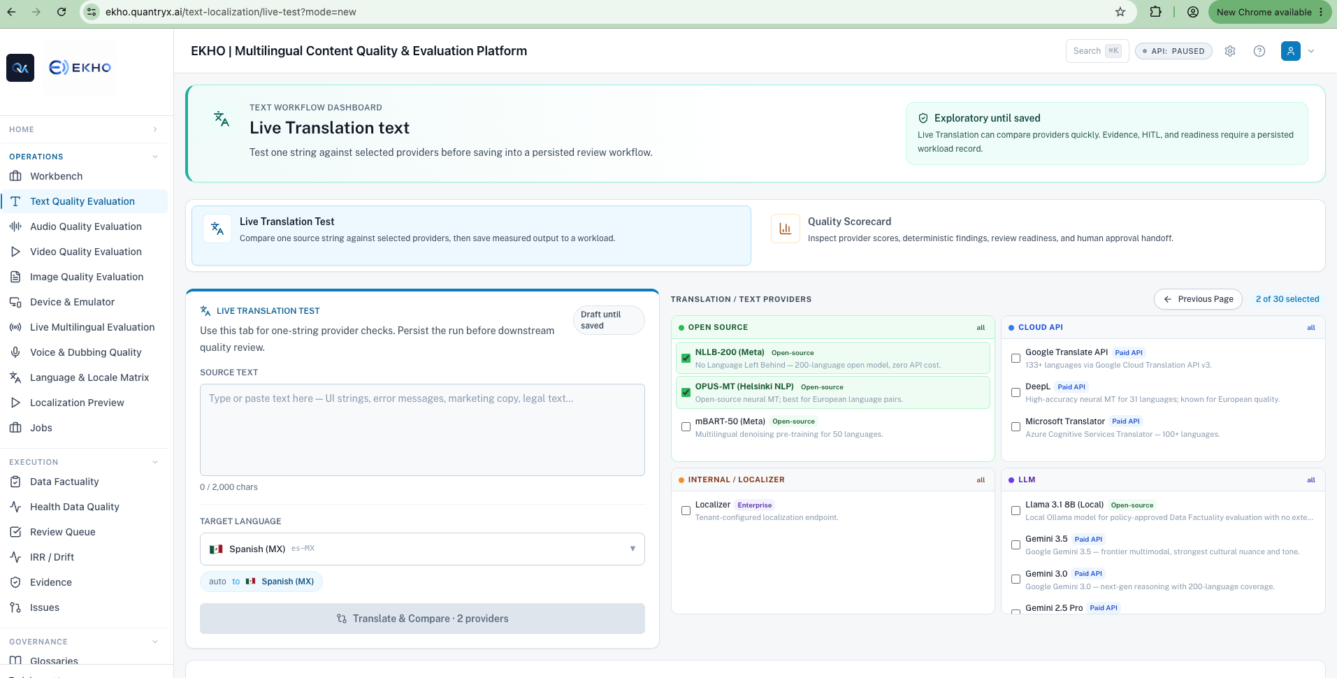Viewport: 1337px width, 678px height.
Task: Open the Spanish (MX) target language dropdown
Action: coord(422,549)
